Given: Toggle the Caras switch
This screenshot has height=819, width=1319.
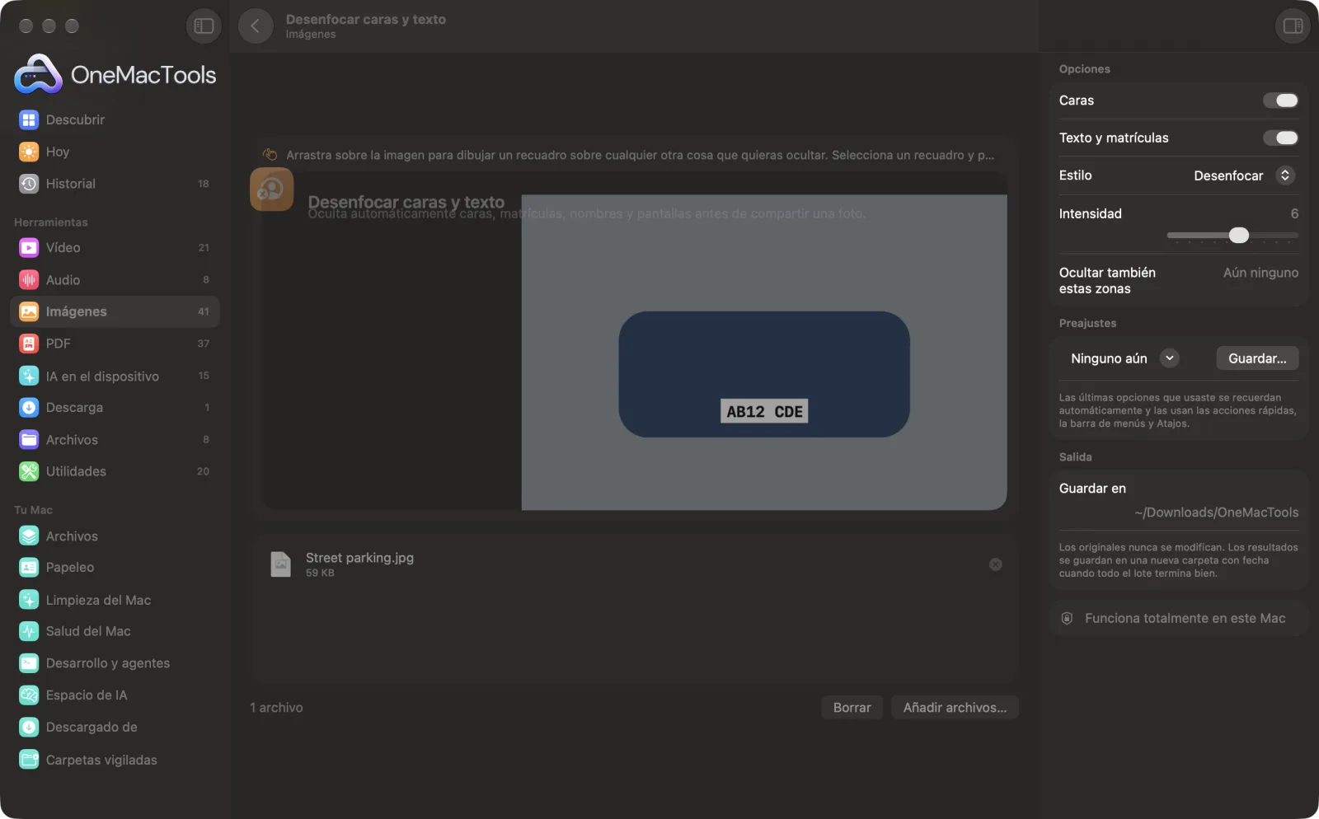Looking at the screenshot, I should pyautogui.click(x=1280, y=101).
